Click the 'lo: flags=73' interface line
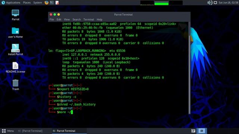The width and height of the screenshot is (239, 134). [87, 51]
